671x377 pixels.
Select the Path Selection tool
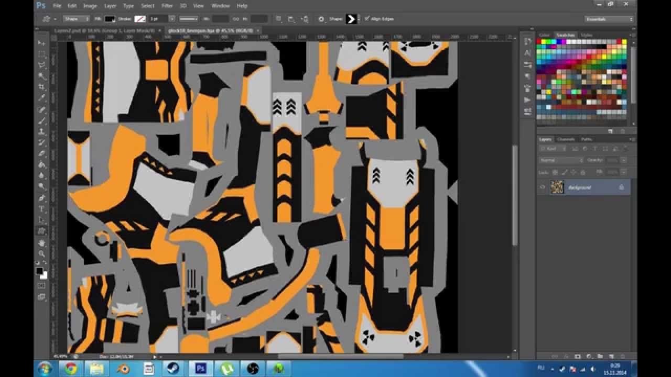click(41, 220)
